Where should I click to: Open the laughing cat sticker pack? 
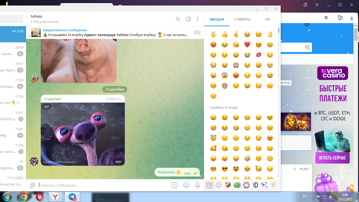tap(228, 185)
